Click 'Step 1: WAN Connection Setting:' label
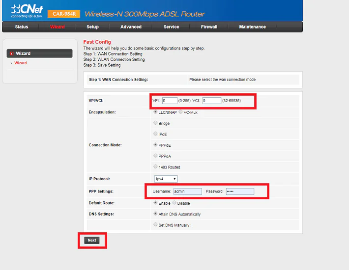 pos(118,80)
